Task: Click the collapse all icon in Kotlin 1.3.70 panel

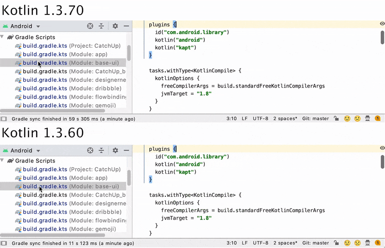Action: coord(101,26)
